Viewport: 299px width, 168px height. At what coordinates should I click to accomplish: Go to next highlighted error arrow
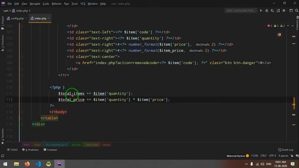292,26
